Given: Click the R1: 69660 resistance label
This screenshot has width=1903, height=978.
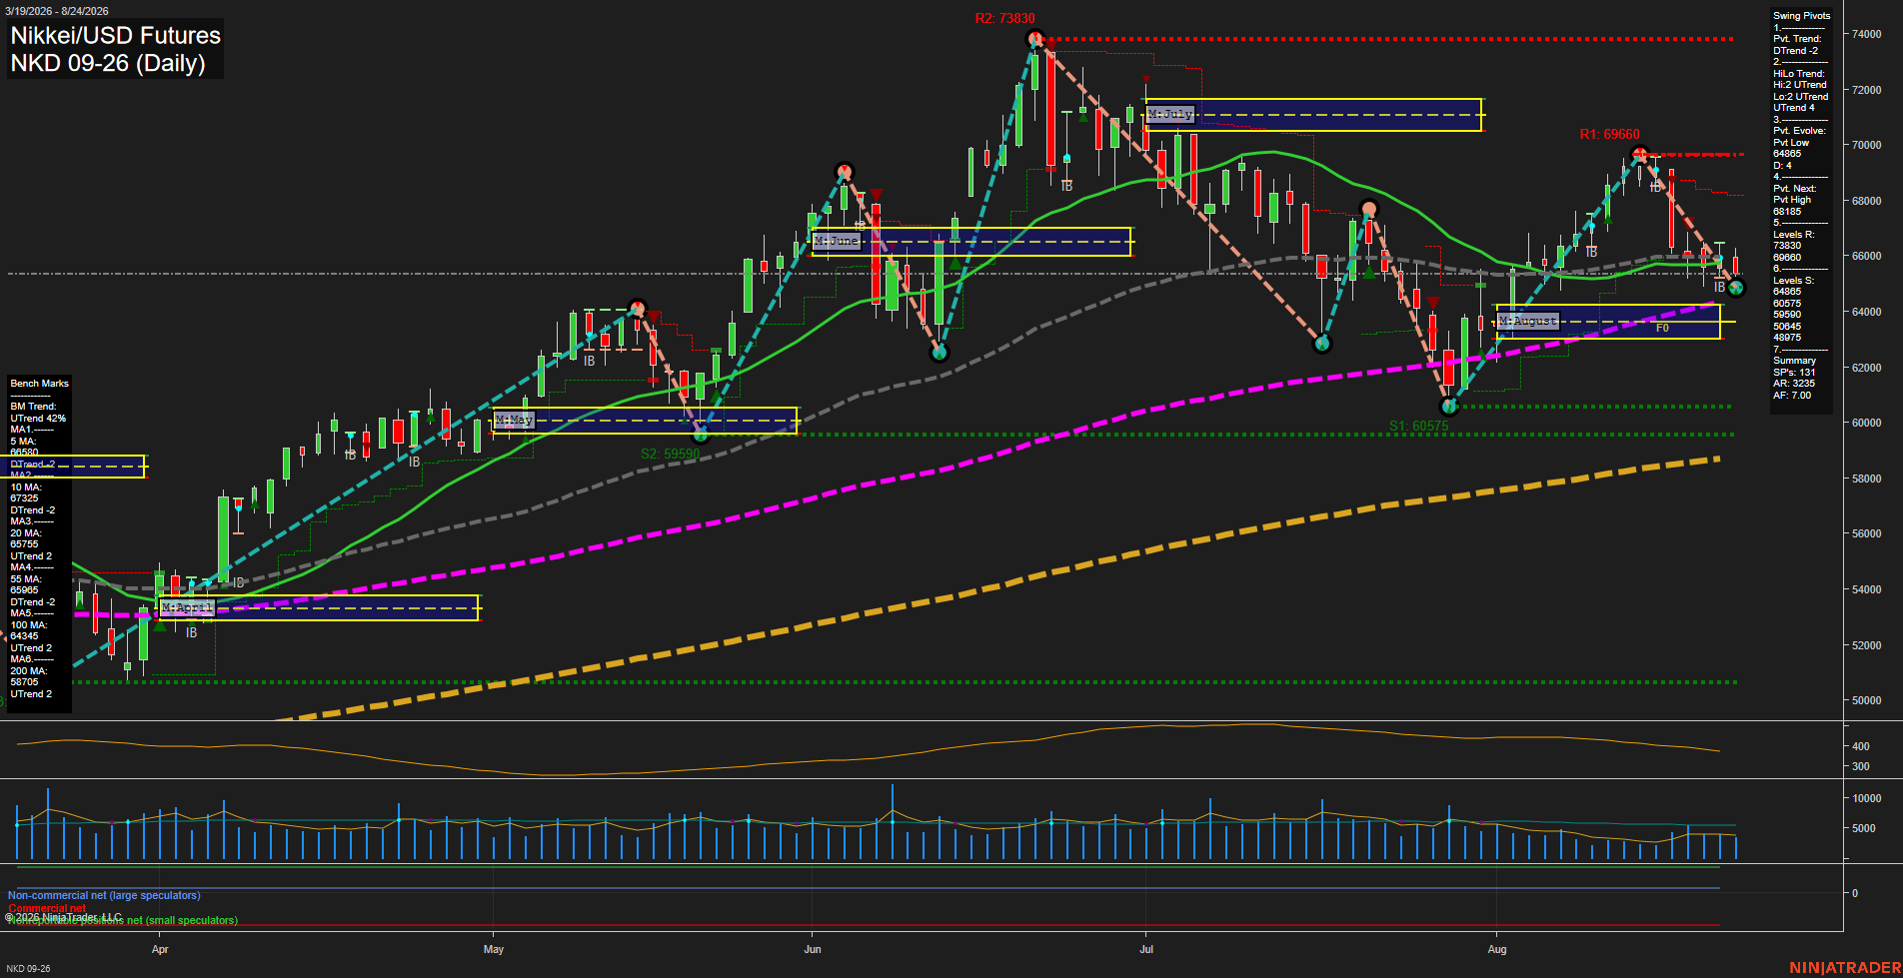Looking at the screenshot, I should tap(1609, 135).
